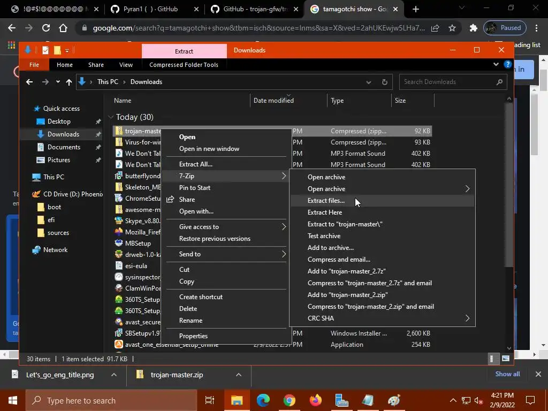Collapse the ribbon chevron

(496, 64)
